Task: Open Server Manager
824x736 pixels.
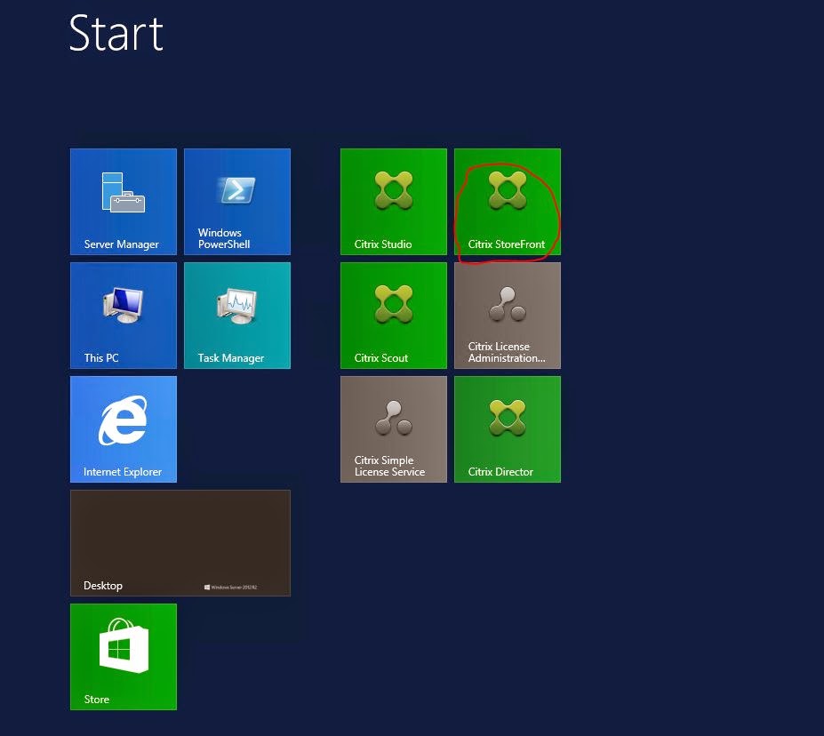Action: [123, 201]
